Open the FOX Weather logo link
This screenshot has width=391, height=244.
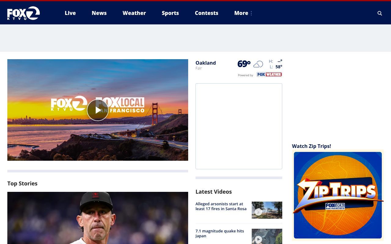click(x=269, y=74)
